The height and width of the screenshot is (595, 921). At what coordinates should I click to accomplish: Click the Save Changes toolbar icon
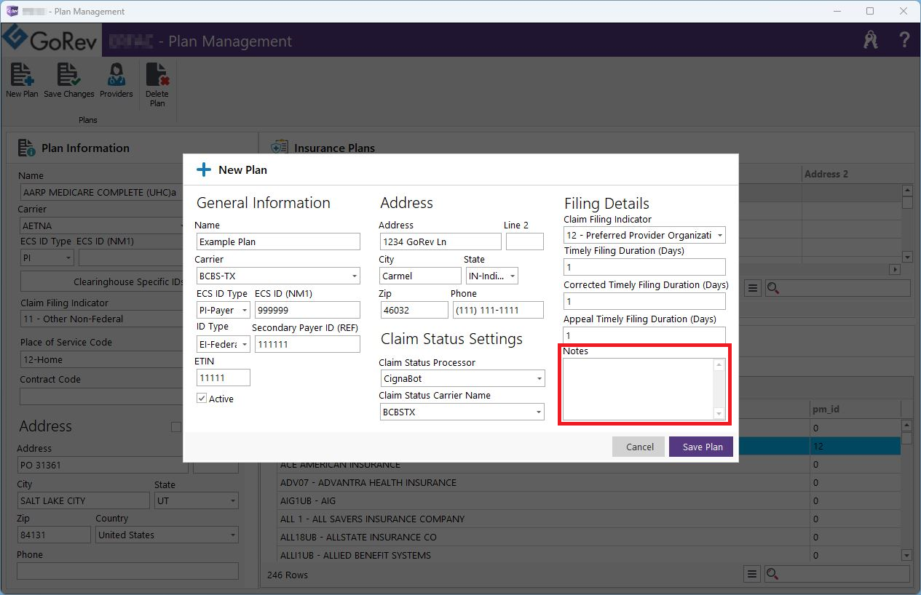coord(69,75)
